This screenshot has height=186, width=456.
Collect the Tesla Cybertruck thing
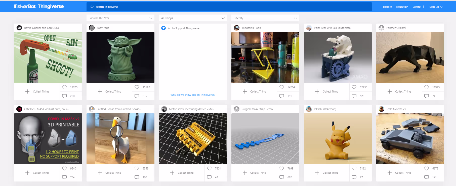(x=399, y=173)
